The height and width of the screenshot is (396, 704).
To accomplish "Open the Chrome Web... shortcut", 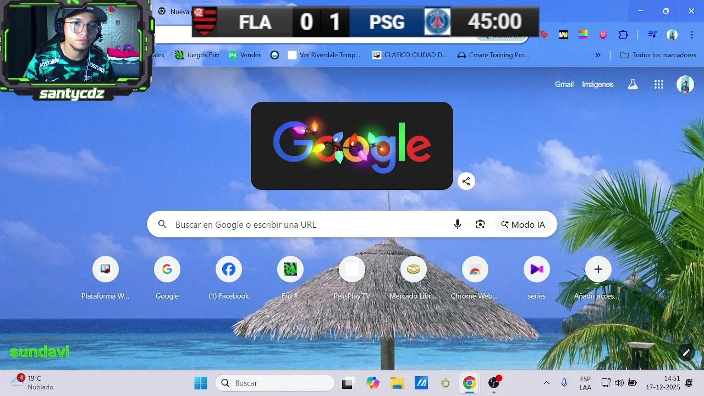I will pyautogui.click(x=475, y=278).
